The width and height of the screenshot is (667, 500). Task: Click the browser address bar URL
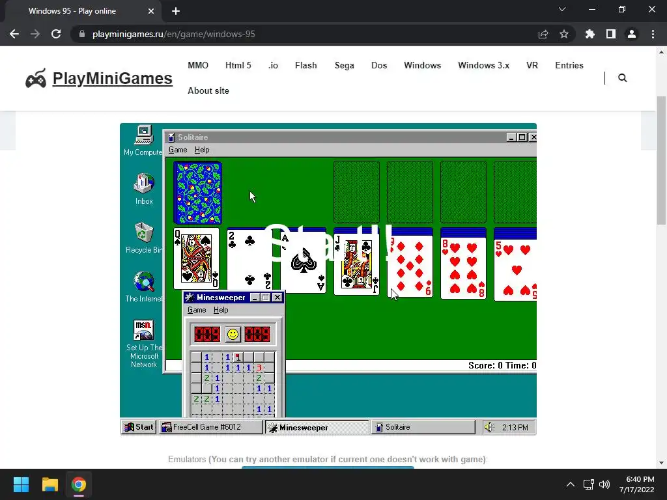coord(173,34)
